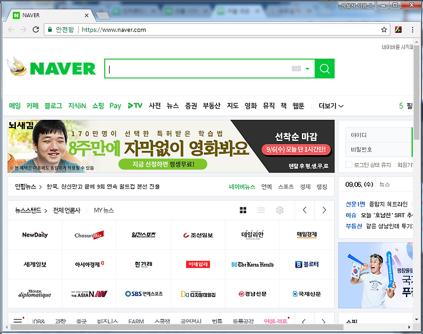Viewport: 423px width, 334px height.
Task: Click the horizontal scrollbar at bottom
Action: [x=177, y=327]
